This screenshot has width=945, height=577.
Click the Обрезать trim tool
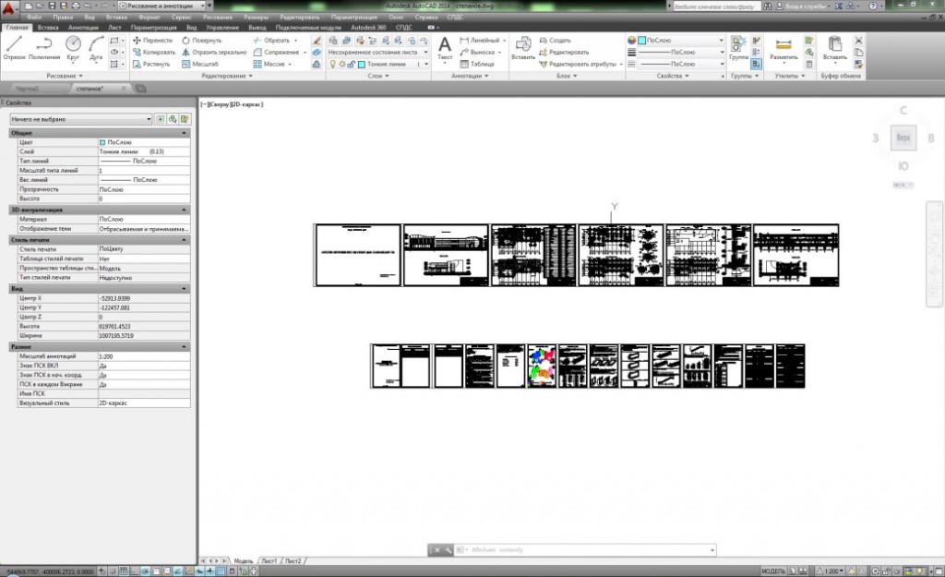point(272,41)
